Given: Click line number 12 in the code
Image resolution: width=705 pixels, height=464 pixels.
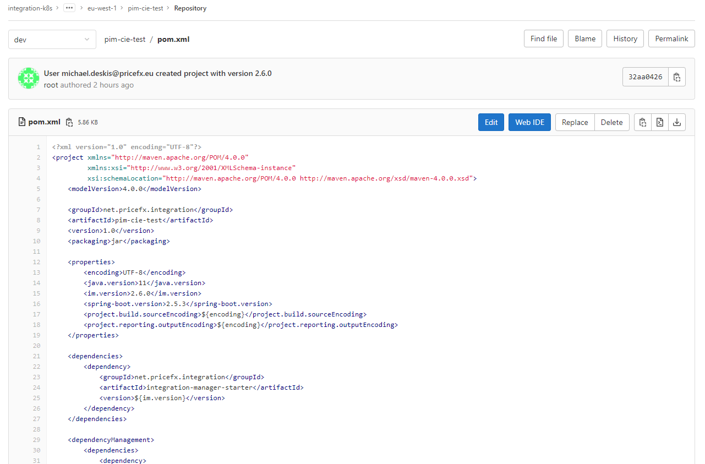Looking at the screenshot, I should coord(37,262).
